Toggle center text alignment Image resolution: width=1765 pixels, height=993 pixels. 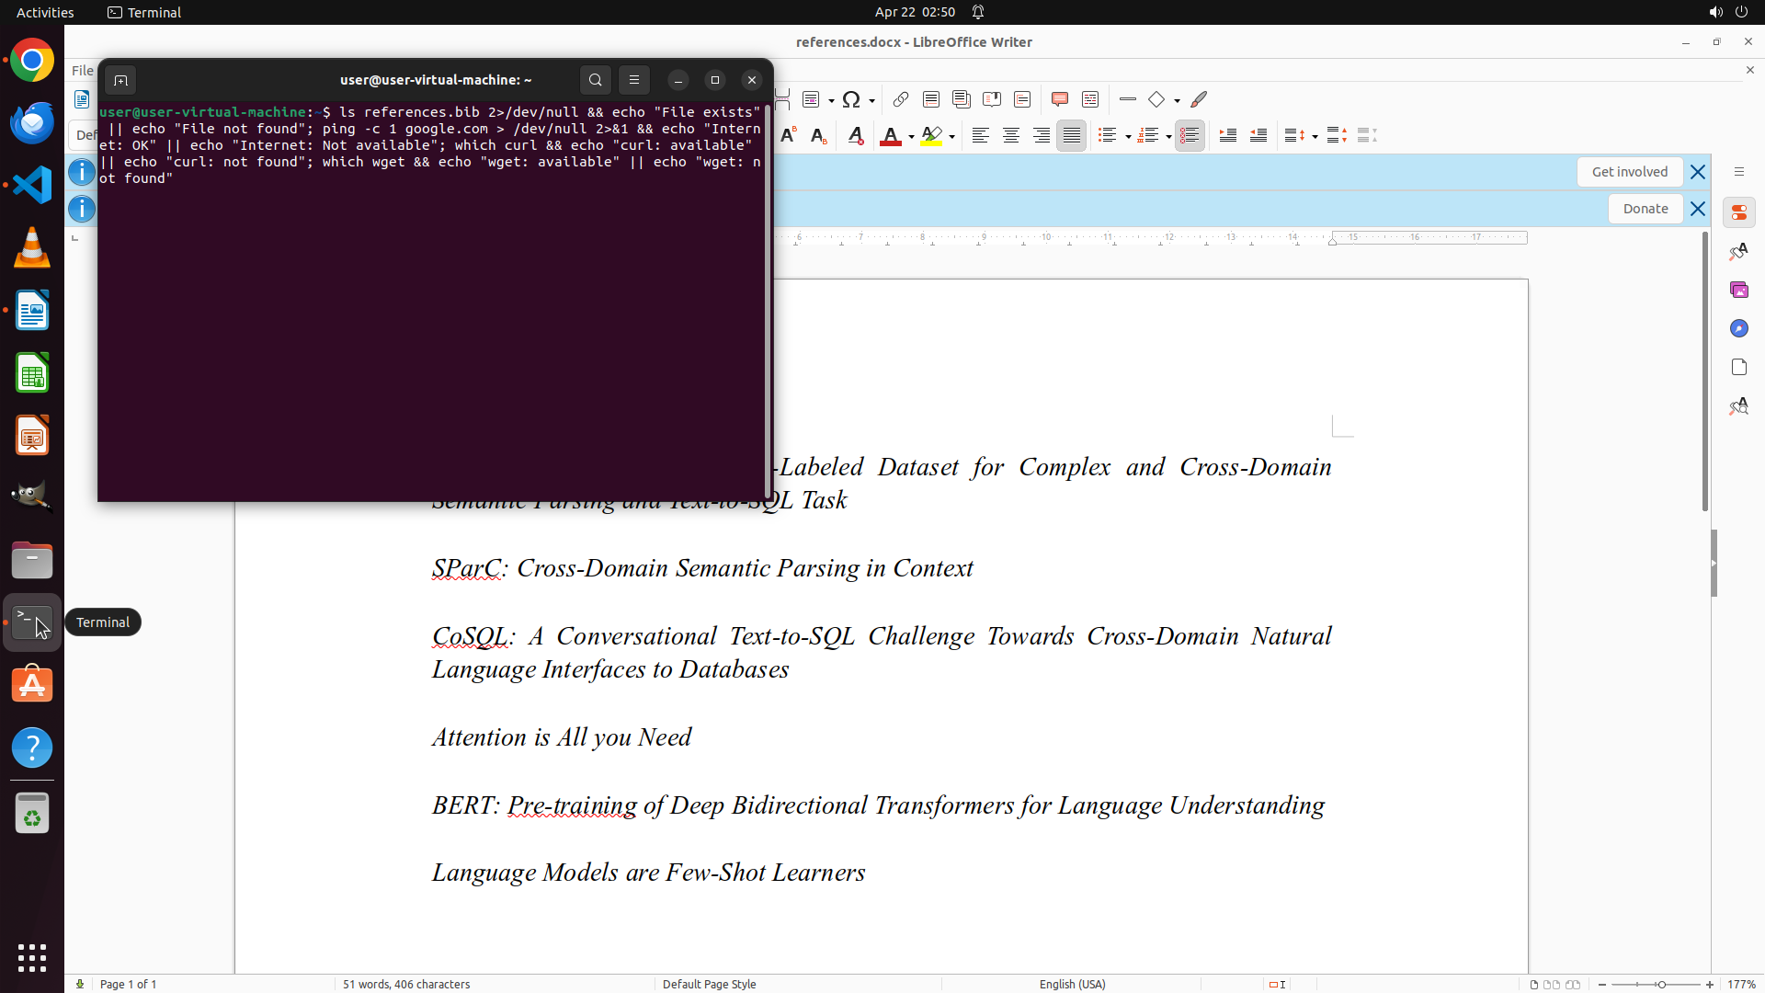[x=1010, y=136]
